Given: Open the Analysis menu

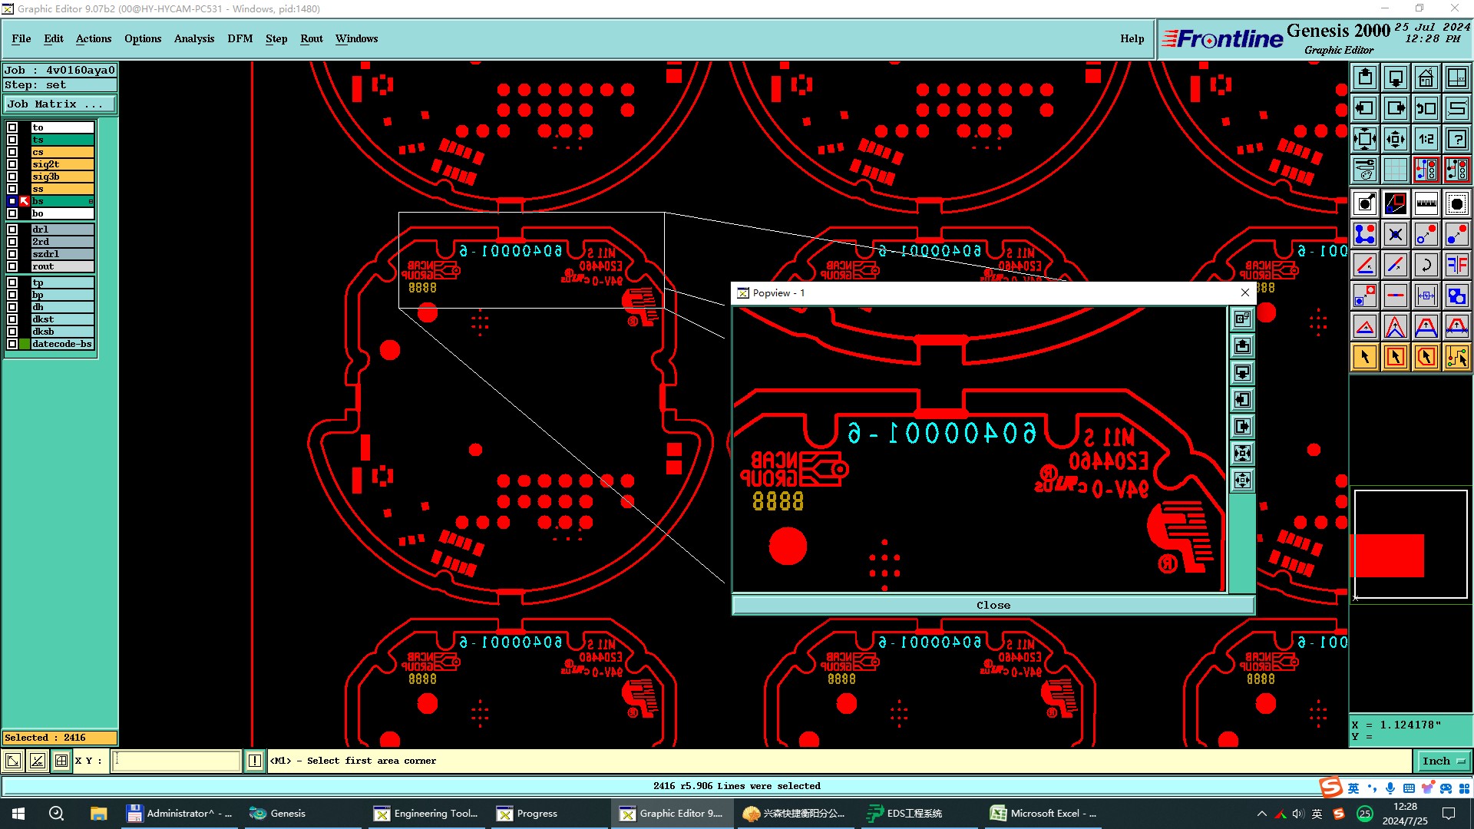Looking at the screenshot, I should coord(194,38).
